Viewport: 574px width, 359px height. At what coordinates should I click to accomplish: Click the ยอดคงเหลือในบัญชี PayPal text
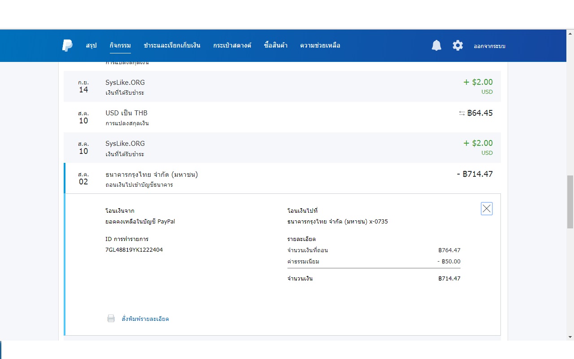click(x=140, y=221)
